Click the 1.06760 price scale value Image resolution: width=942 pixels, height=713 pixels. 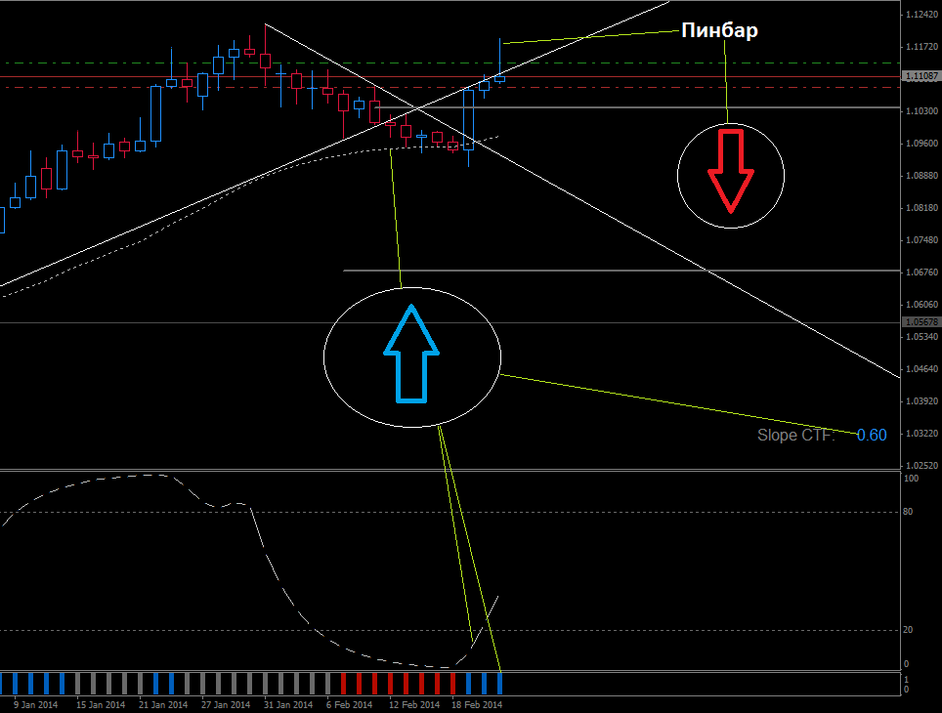pyautogui.click(x=921, y=273)
